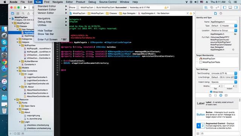Open the Line Endings dropdown
This screenshot has width=241, height=136.
pyautogui.click(x=224, y=77)
